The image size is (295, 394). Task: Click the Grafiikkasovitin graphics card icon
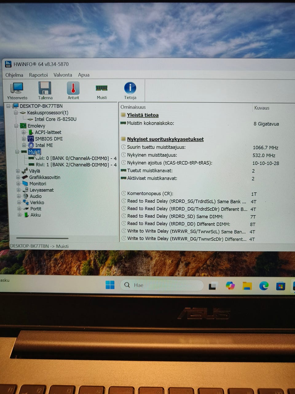tap(25, 177)
